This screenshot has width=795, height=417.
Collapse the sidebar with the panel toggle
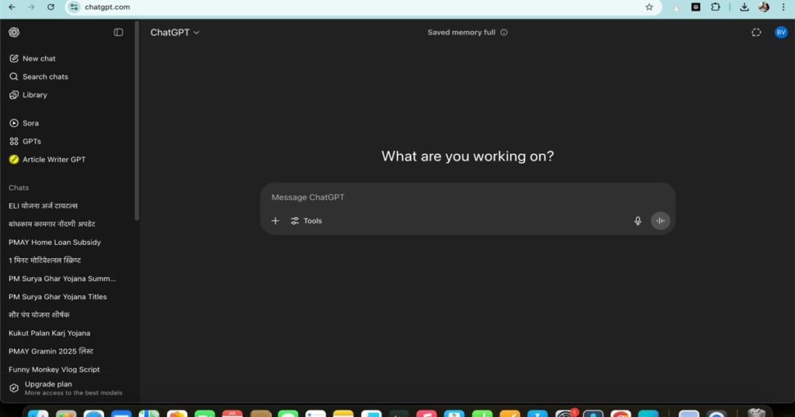[x=118, y=33]
